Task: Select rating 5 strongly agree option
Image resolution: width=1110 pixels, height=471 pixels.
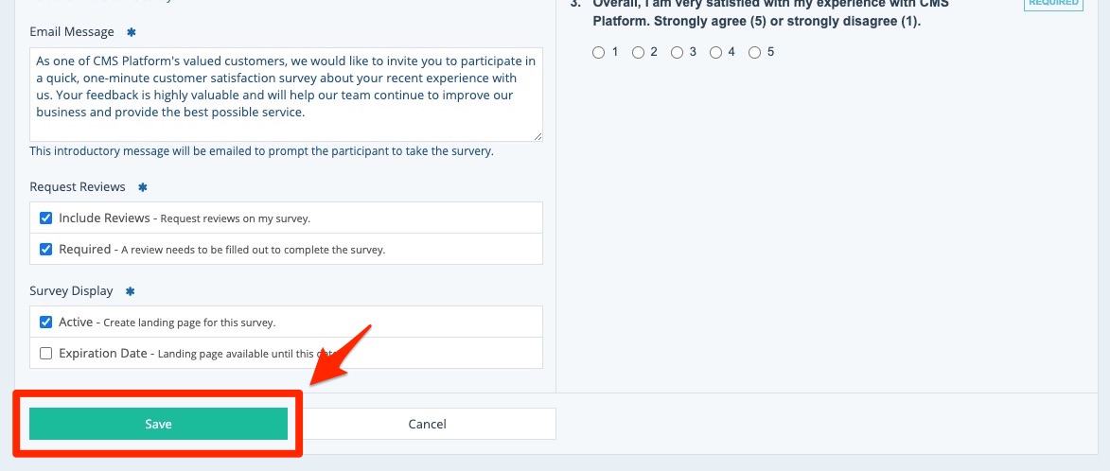Action: click(x=754, y=53)
